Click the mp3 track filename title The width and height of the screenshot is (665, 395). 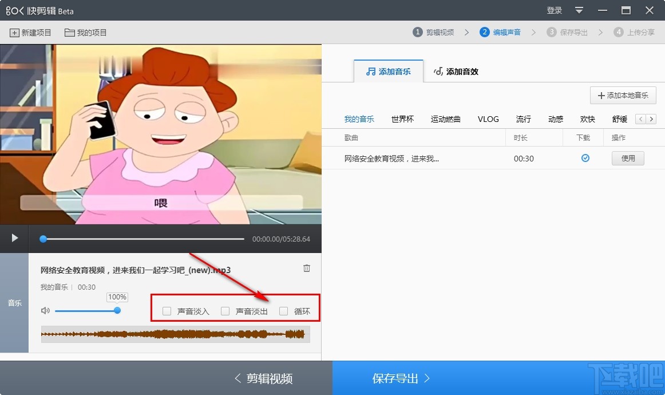(136, 270)
